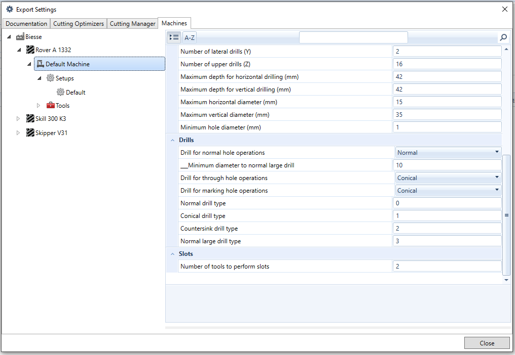Screen dimensions: 515x355
Task: Edit Maximum depth for vertical drilling value
Action: 447,89
